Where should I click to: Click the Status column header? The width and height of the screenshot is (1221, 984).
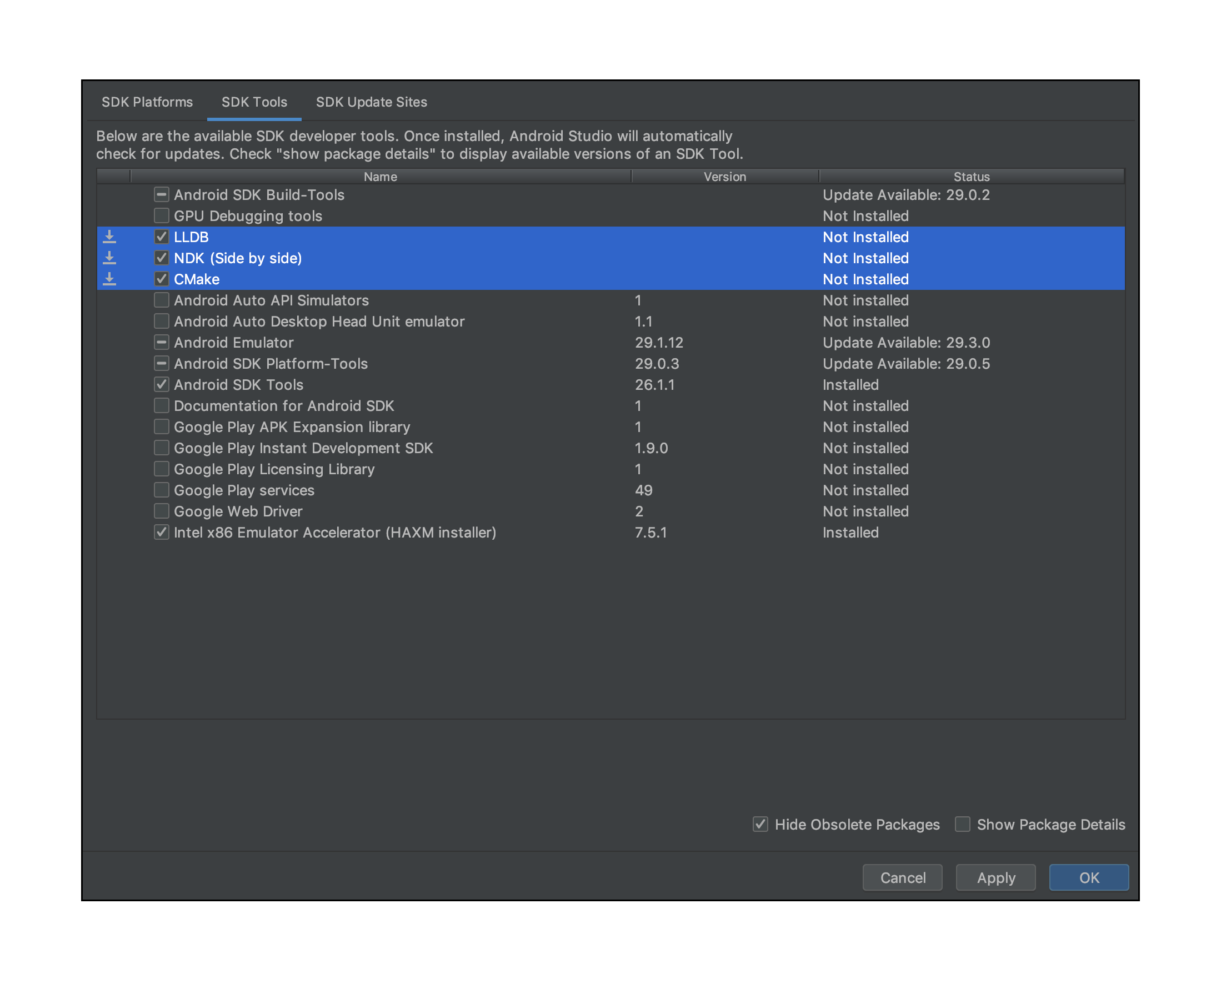click(x=971, y=177)
